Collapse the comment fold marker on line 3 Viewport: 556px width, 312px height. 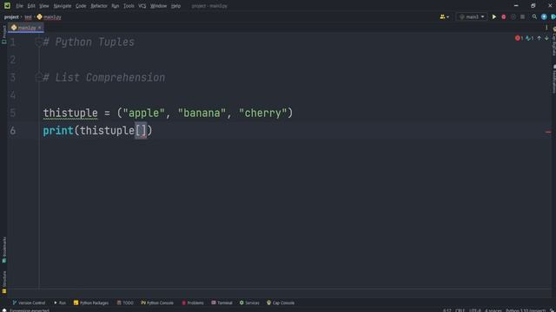coord(38,76)
